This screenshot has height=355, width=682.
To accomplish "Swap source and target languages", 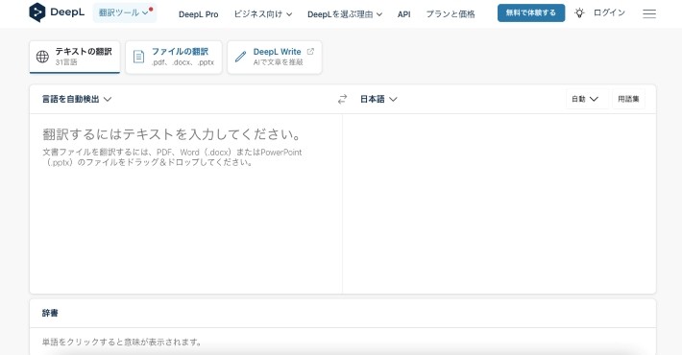I will click(x=342, y=99).
